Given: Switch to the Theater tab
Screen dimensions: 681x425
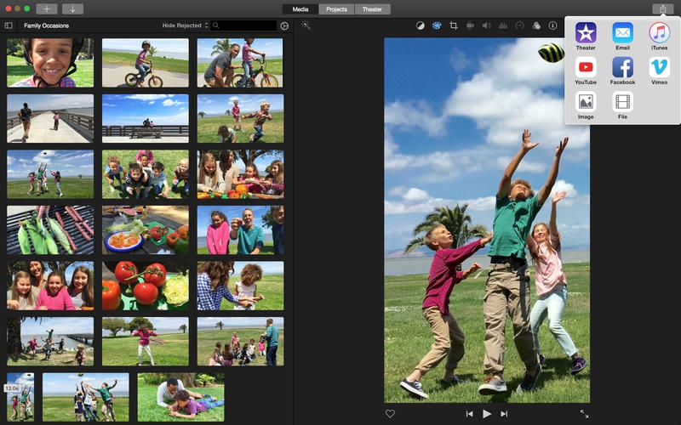Looking at the screenshot, I should 372,8.
